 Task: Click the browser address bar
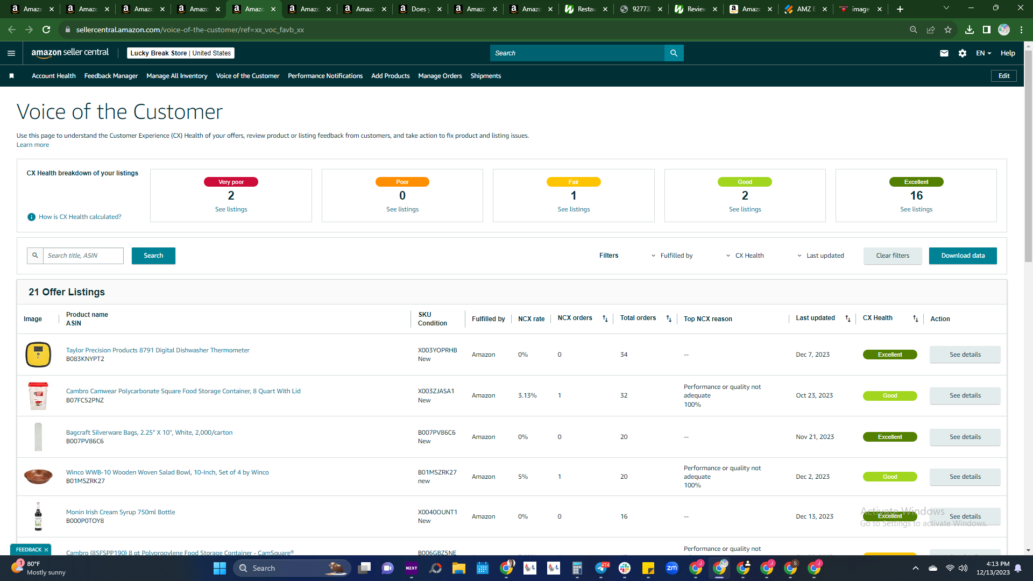[484, 30]
